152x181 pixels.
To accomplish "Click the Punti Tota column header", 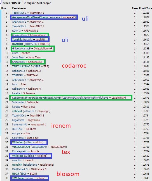I will click(x=145, y=8).
